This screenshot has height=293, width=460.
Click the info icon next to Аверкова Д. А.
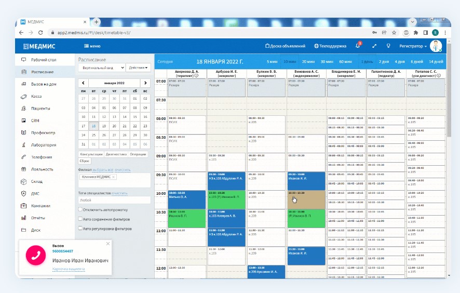pos(196,75)
